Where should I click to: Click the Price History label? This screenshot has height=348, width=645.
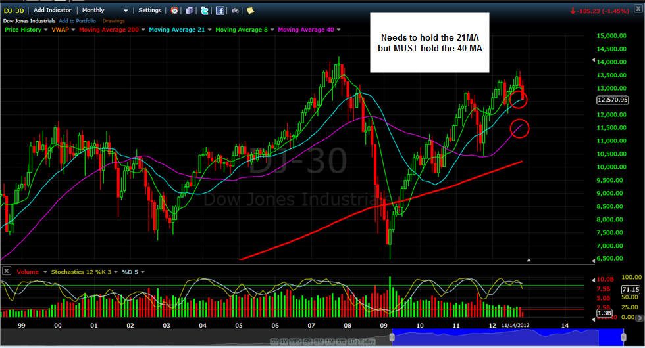(x=23, y=30)
